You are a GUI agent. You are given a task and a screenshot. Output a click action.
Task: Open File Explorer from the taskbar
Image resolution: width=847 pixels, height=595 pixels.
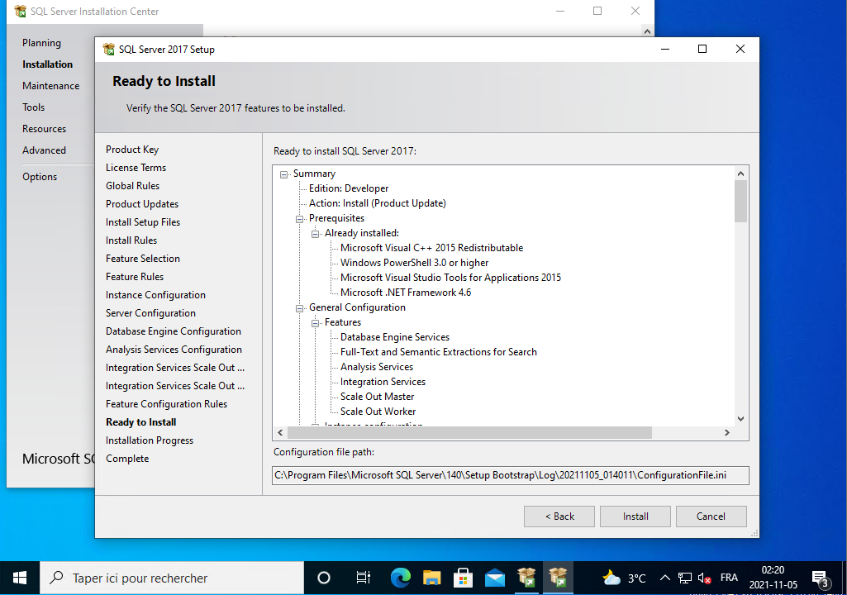coord(432,578)
